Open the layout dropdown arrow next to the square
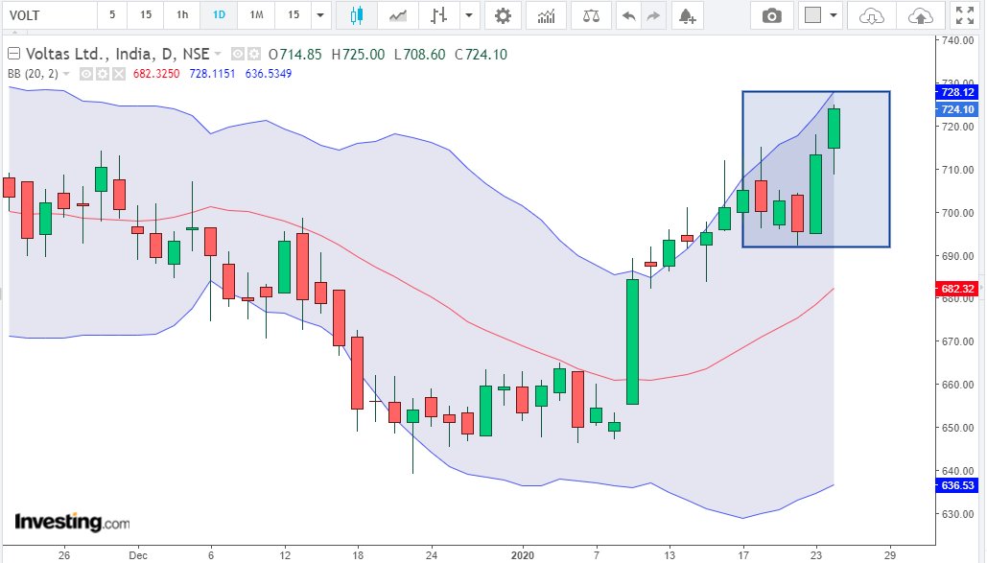The image size is (987, 563). 834,15
